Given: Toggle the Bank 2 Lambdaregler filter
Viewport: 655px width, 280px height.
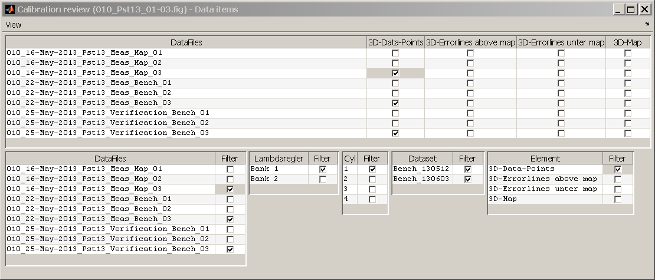Looking at the screenshot, I should (x=323, y=179).
